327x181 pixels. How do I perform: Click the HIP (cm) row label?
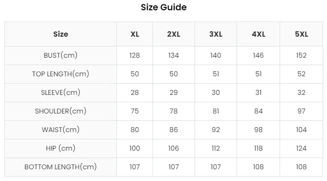pyautogui.click(x=61, y=148)
